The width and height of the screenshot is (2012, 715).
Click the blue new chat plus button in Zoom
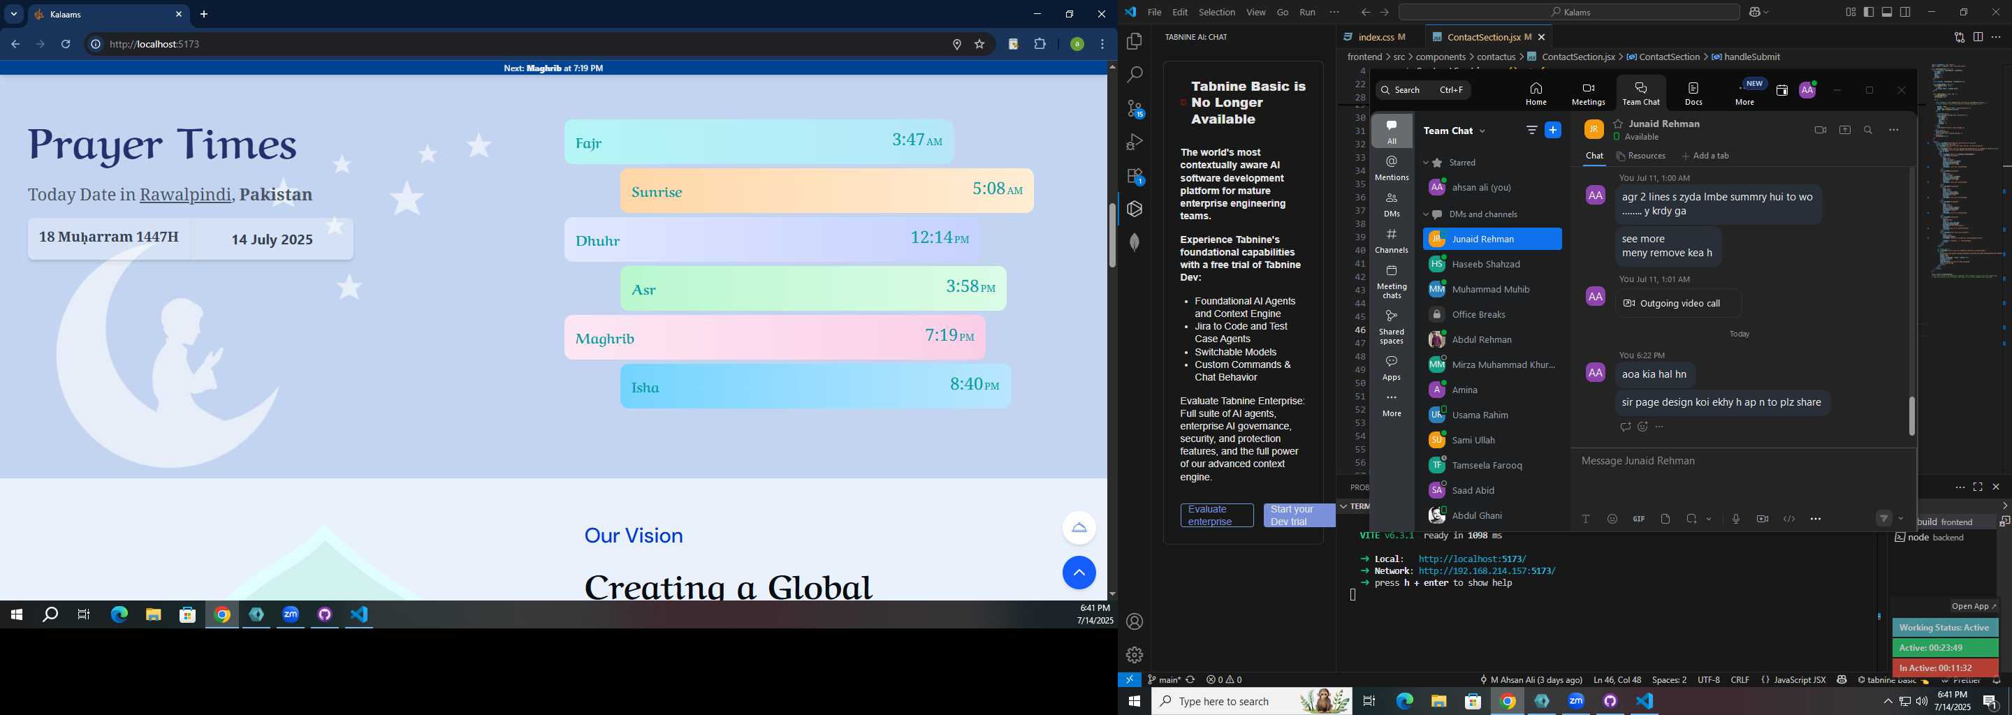(x=1554, y=131)
